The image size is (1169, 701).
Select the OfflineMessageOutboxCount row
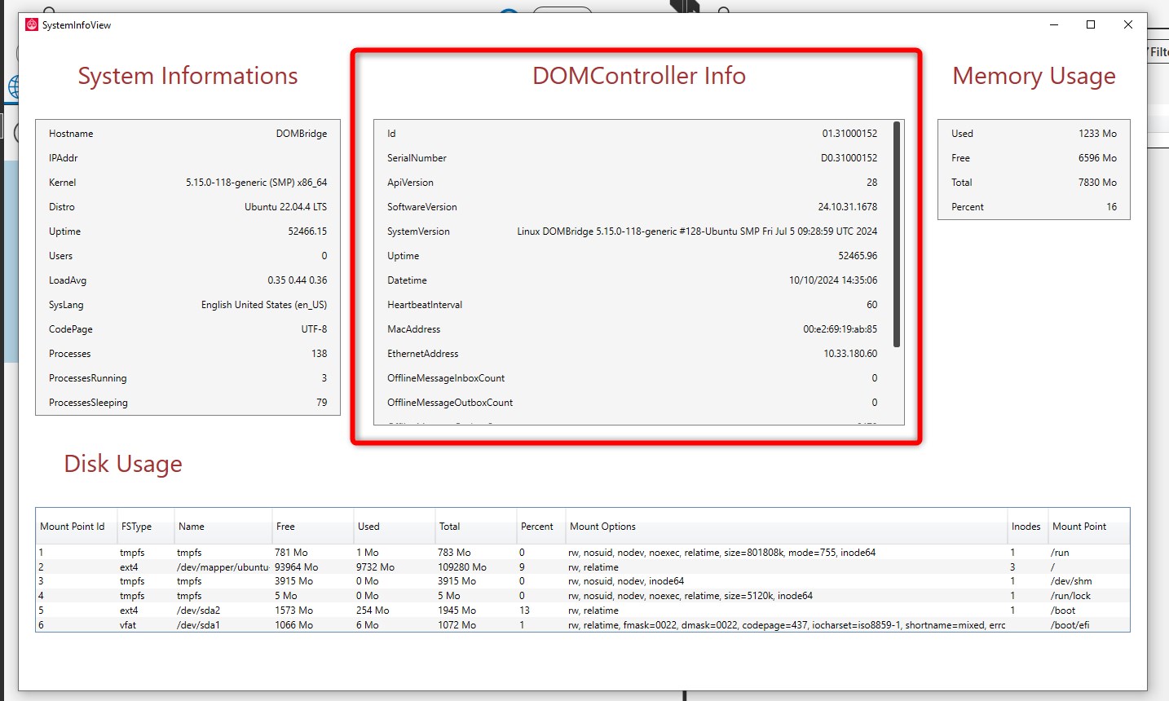coord(633,403)
